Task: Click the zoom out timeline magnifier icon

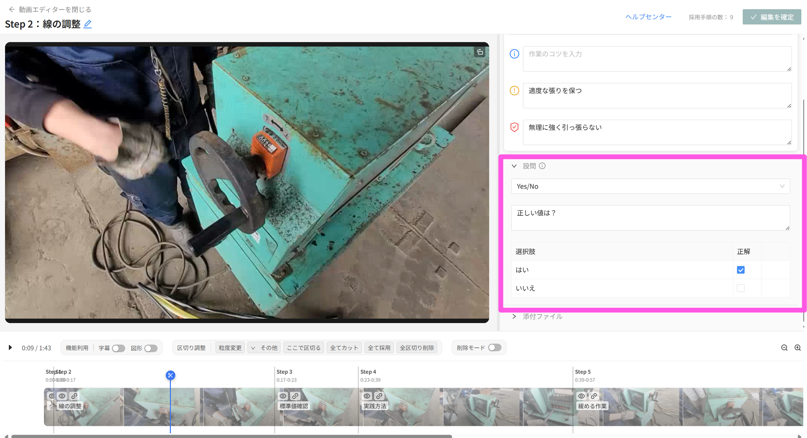Action: (784, 348)
